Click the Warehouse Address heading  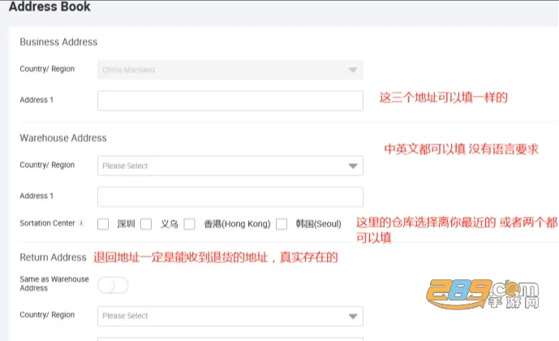63,138
